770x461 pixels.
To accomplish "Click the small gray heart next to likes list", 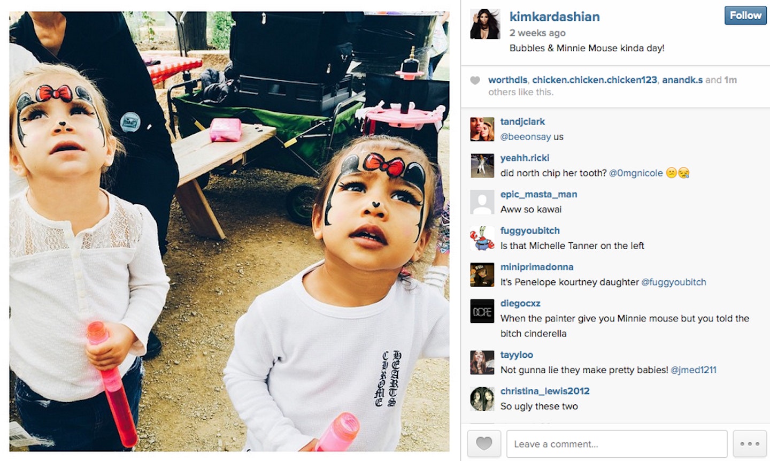I will (475, 81).
